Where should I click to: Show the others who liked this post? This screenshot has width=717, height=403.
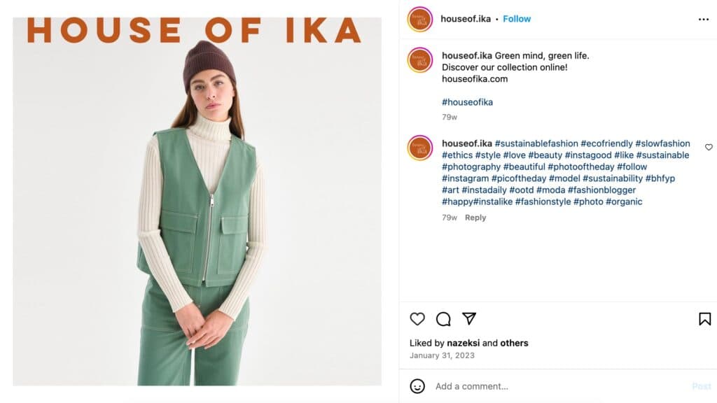point(514,343)
